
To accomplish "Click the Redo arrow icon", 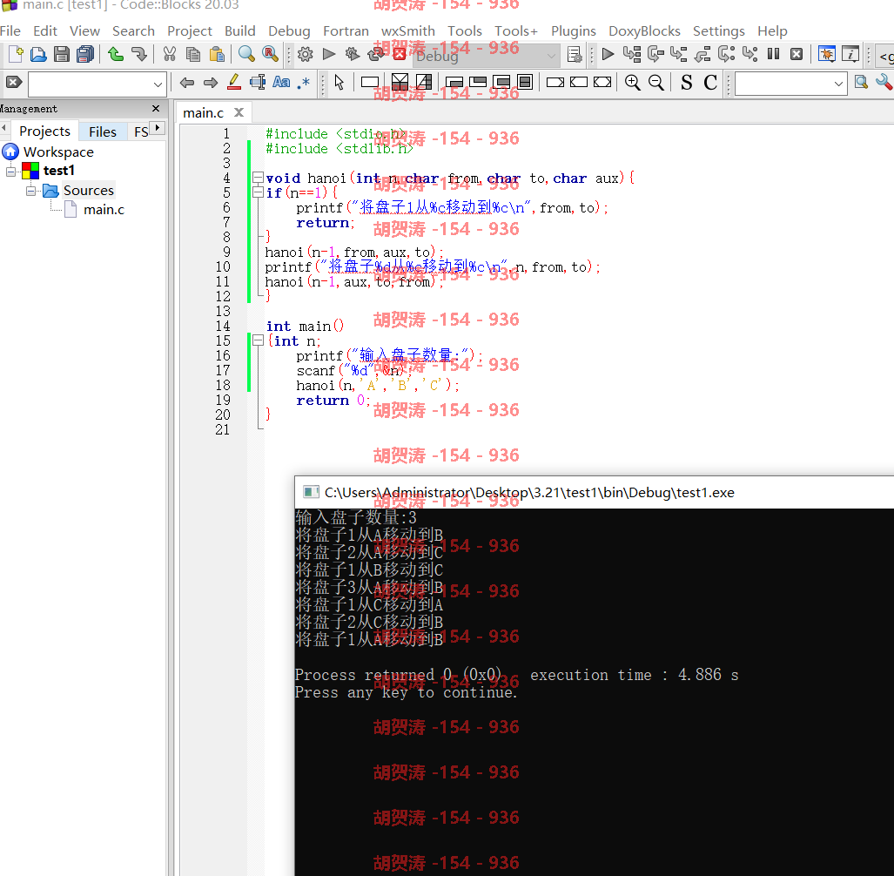I will pyautogui.click(x=139, y=55).
